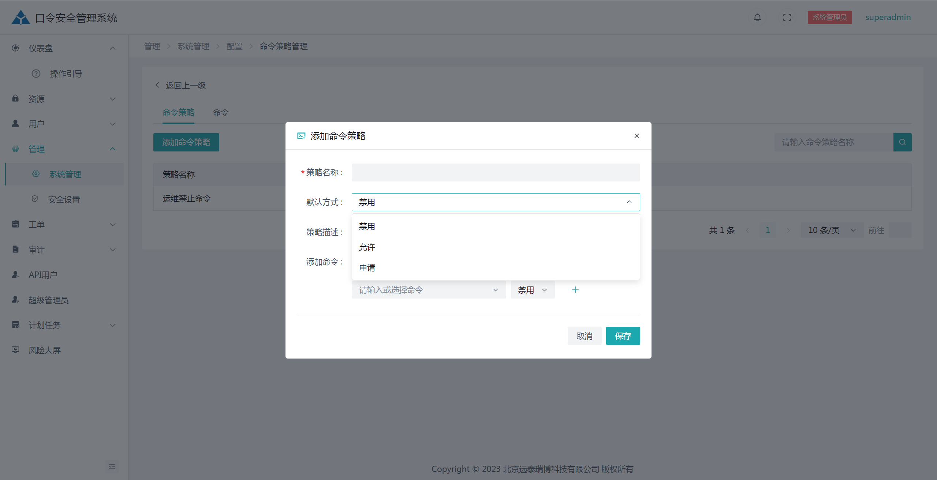This screenshot has width=937, height=480.
Task: Click the notification bell icon
Action: coord(757,18)
